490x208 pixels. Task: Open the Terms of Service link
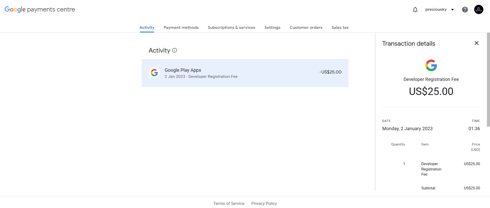click(x=229, y=203)
